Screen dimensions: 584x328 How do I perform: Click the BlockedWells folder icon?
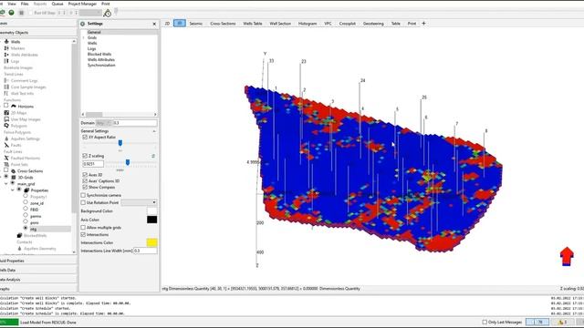20,235
